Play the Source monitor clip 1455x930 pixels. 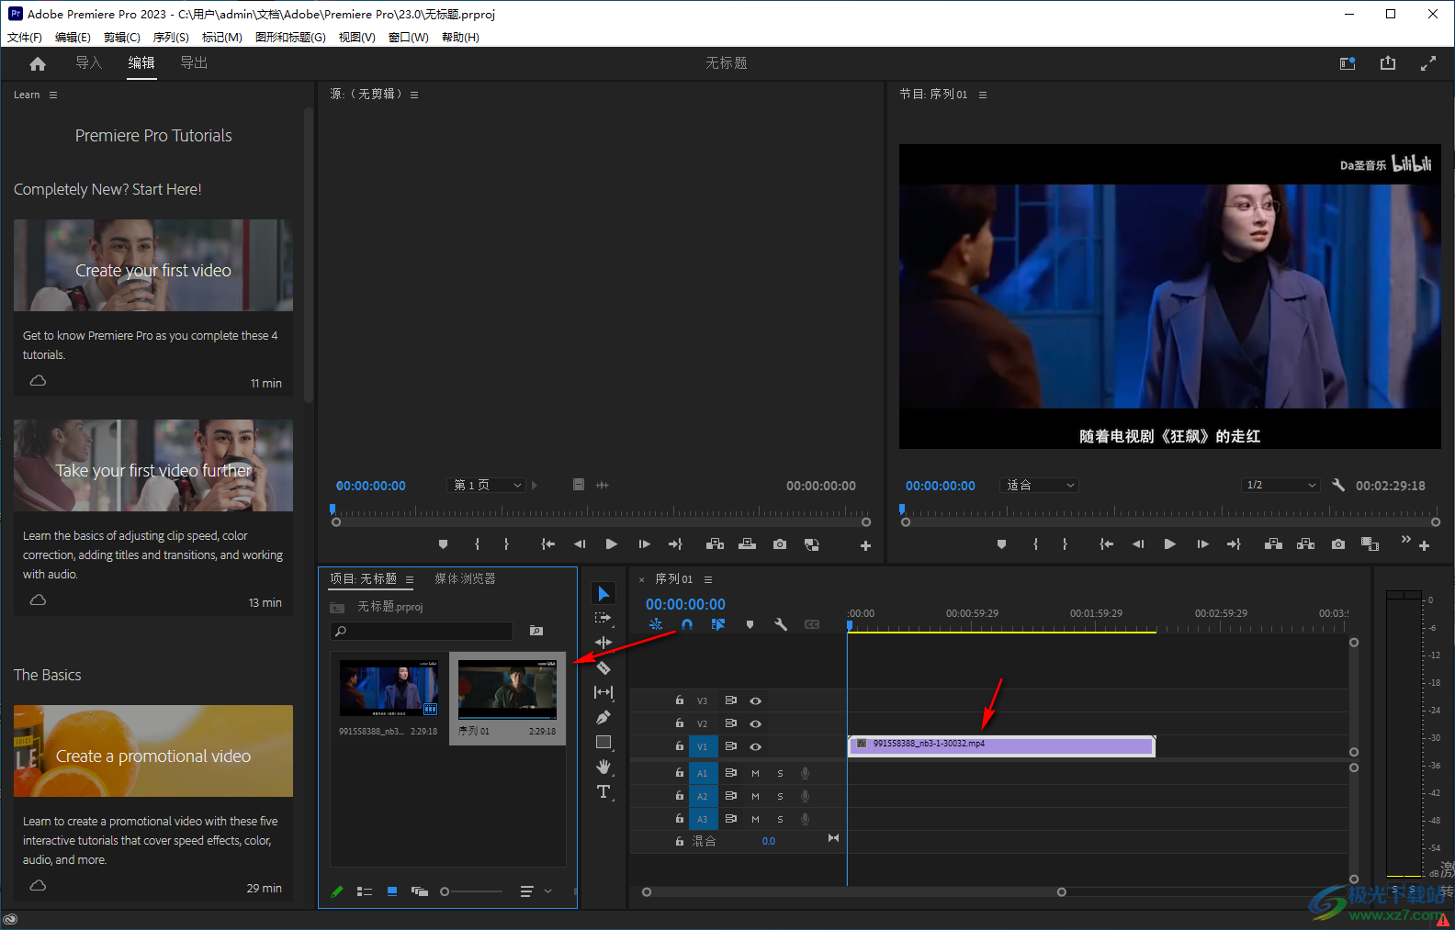coord(611,544)
